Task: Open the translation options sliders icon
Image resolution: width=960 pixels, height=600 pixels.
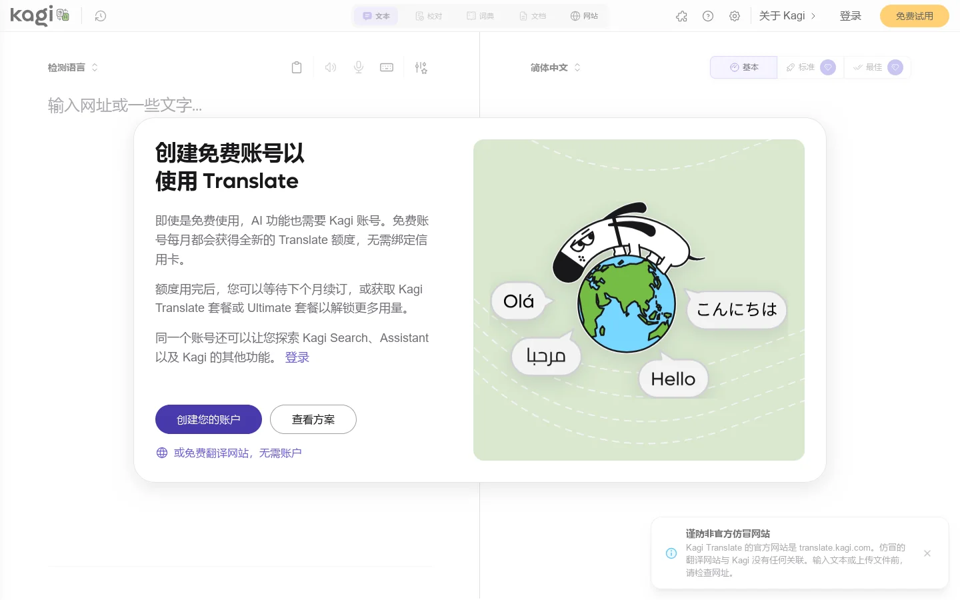Action: pos(421,67)
